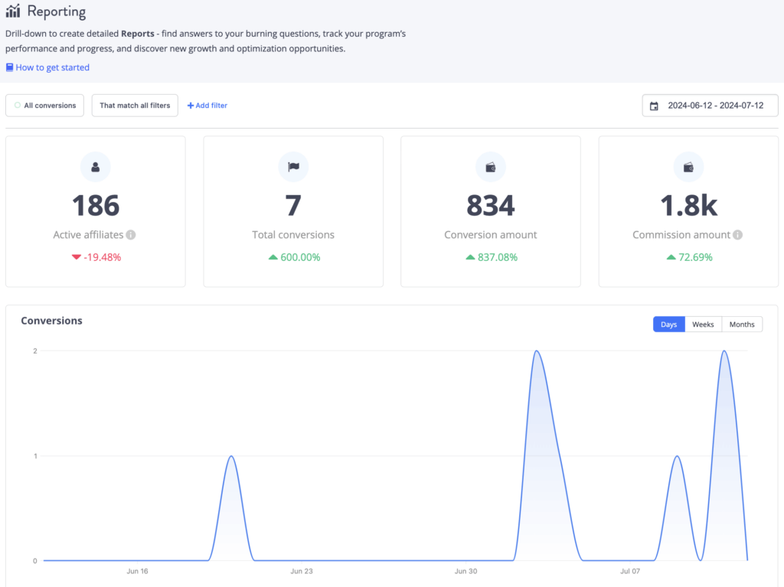Click the chart peak after Jun 30
Image resolution: width=784 pixels, height=587 pixels.
point(537,351)
